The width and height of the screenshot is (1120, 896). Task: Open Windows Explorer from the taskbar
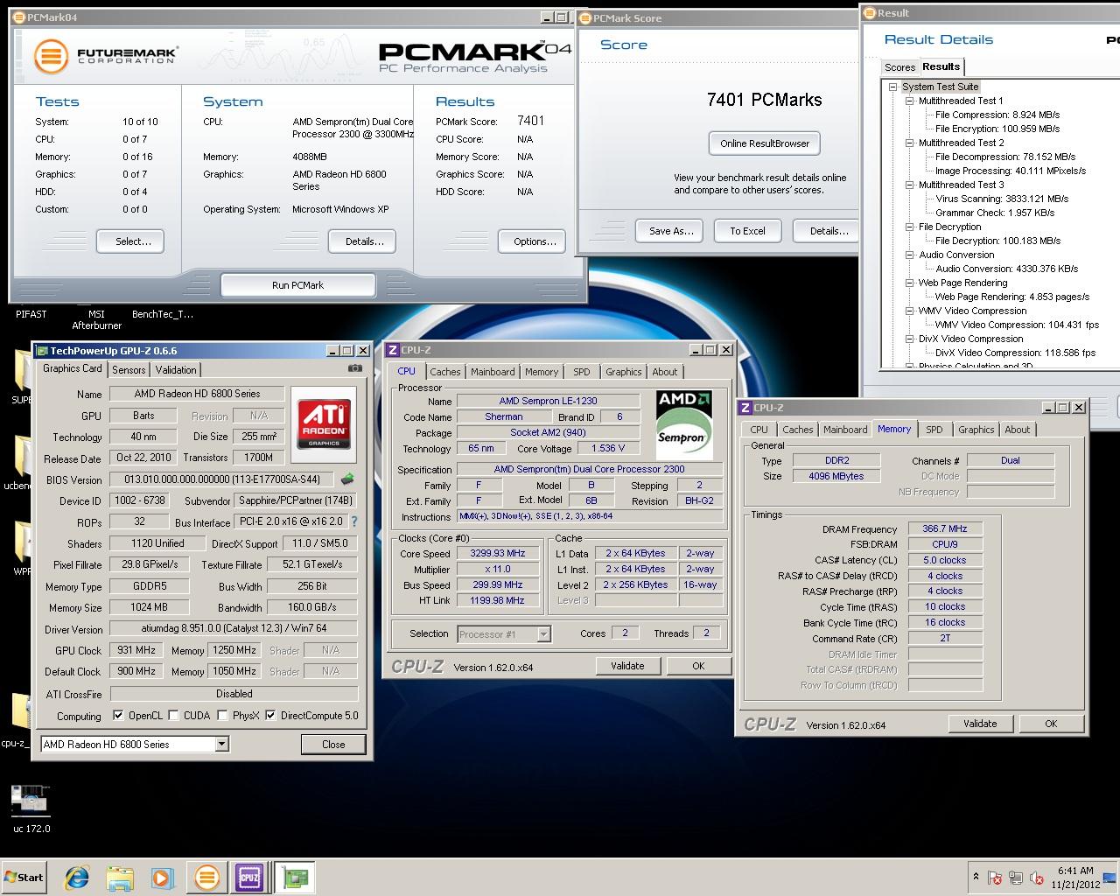pyautogui.click(x=120, y=878)
